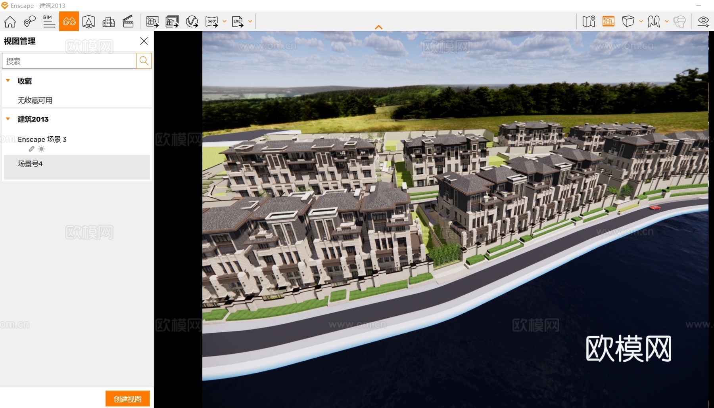
Task: Click the EXE standalone export icon
Action: pos(238,21)
